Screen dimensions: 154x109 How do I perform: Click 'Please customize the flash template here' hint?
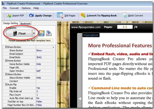pyautogui.click(x=30, y=40)
